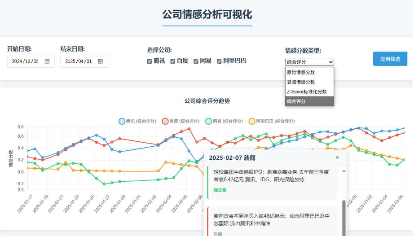Image resolution: width=414 pixels, height=236 pixels.
Task: Uncheck the 阿里巴巴 company checkbox
Action: tap(219, 61)
